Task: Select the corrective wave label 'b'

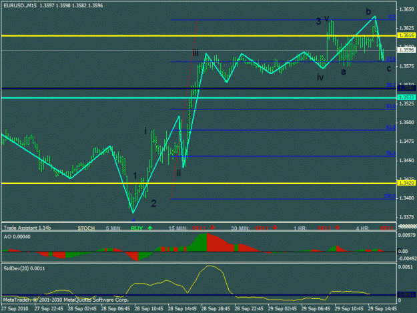Action: [x=368, y=11]
